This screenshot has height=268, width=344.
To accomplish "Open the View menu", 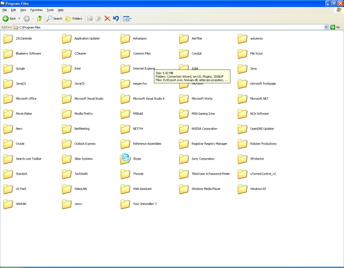I will 23,10.
